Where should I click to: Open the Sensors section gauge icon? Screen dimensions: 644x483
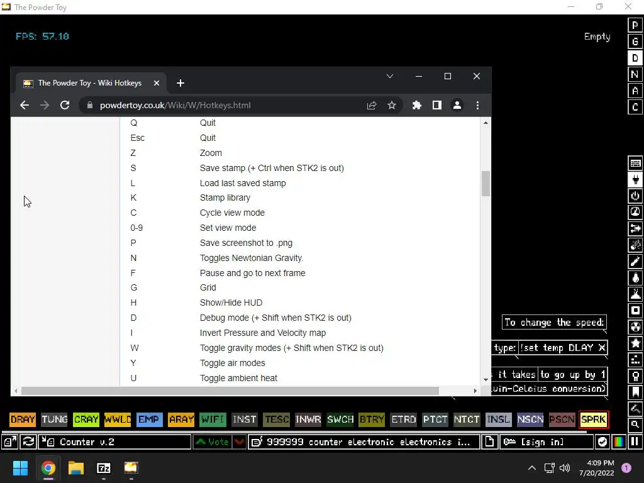(x=635, y=212)
